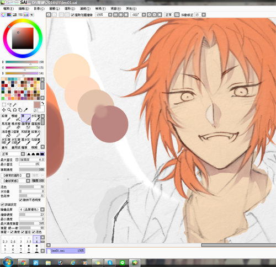Open the brush blending mode dropdown
Viewport: 276px width, 267px height.
click(23, 154)
